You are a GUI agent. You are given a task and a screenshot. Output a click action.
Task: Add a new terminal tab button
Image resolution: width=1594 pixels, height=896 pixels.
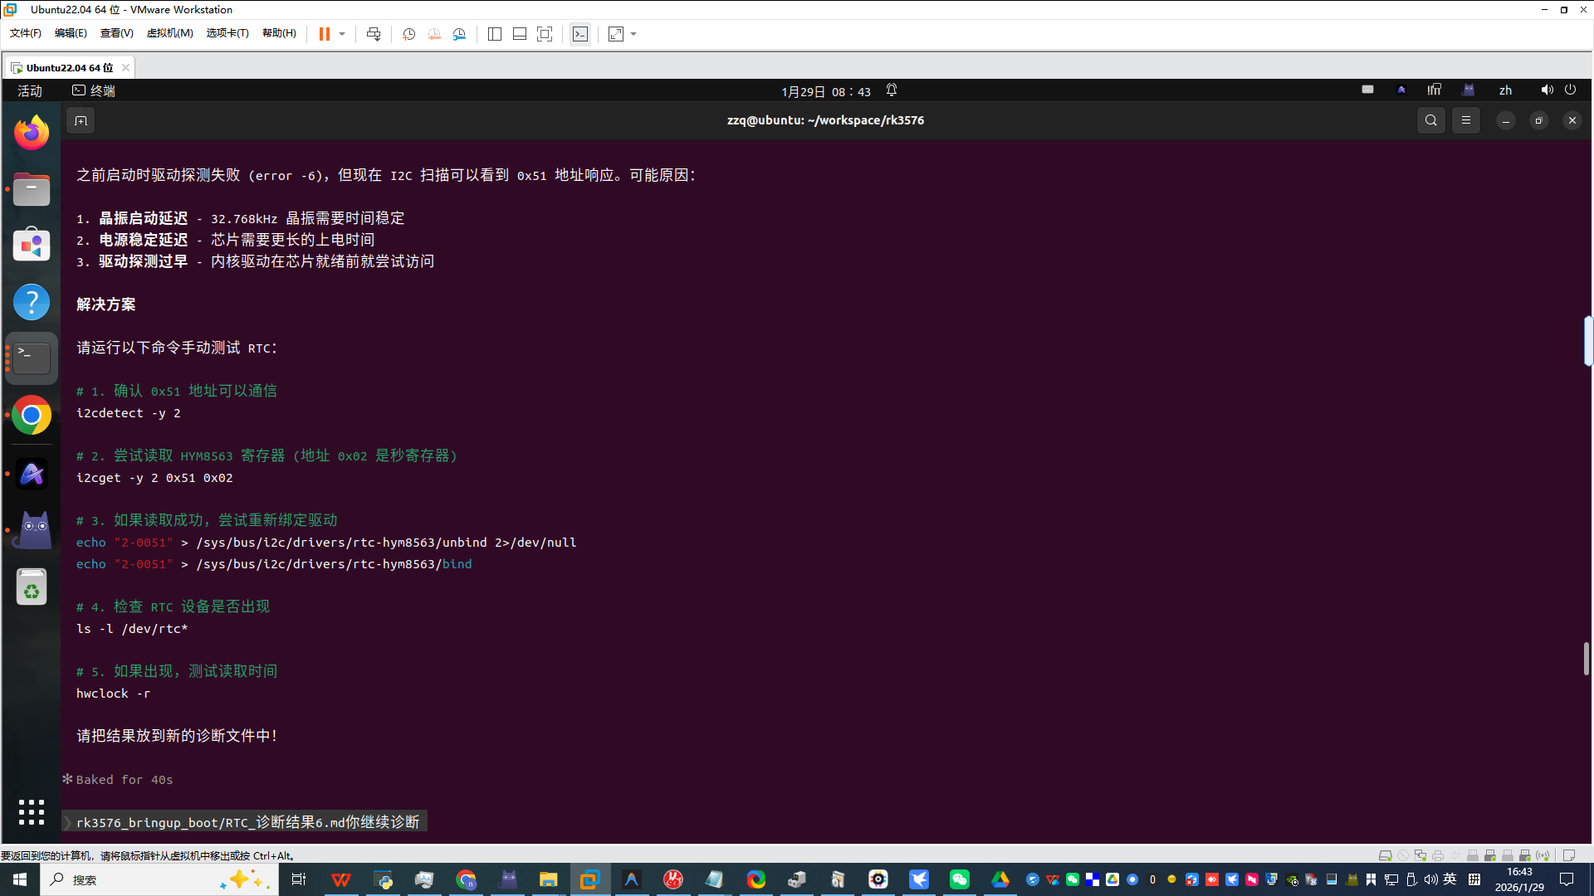[81, 121]
